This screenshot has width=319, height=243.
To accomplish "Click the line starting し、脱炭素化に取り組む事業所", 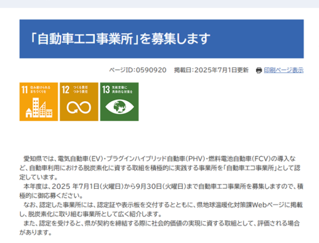I will pos(91,214).
